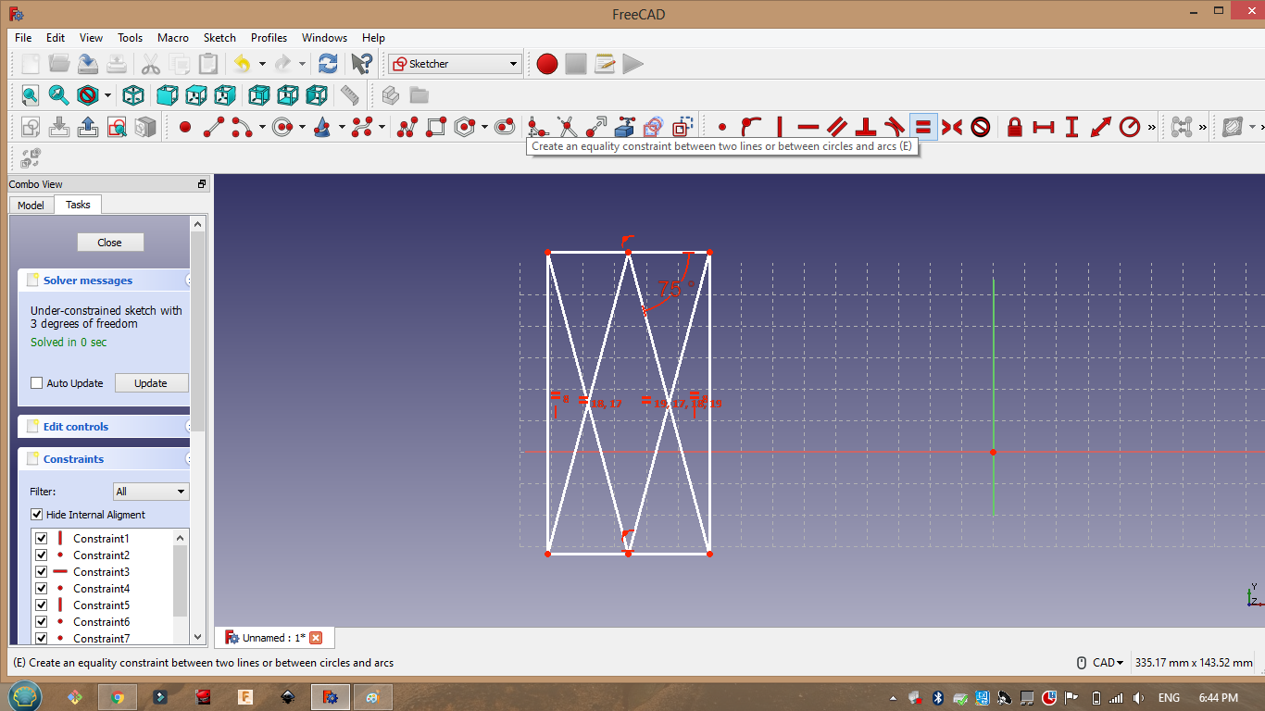
Task: Click the Fit All zoom icon
Action: (x=31, y=95)
